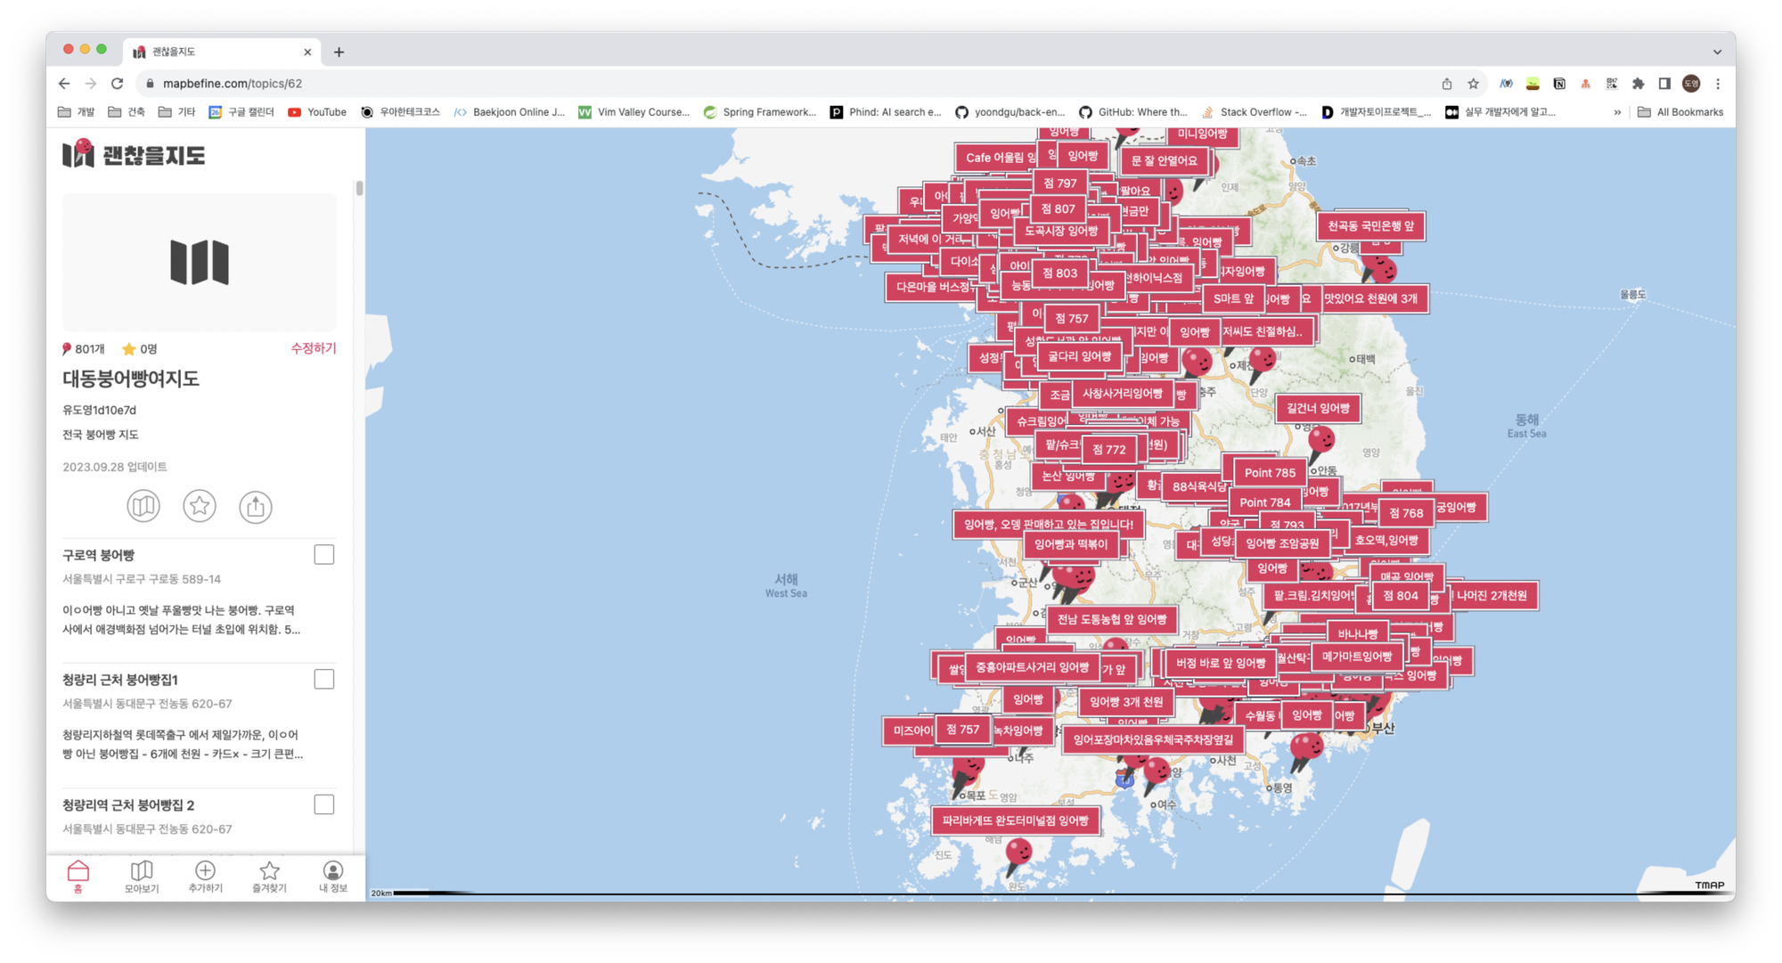Bookmark topic with the circled star icon

[x=200, y=506]
